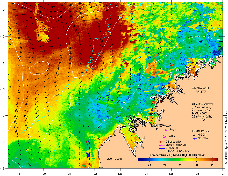This screenshot has width=228, height=176.
Task: Click the latitude axis label '-18'
Action: point(3,168)
